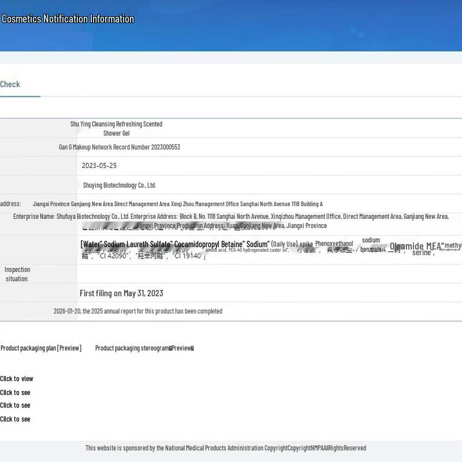Viewport: 462px width, 462px height.
Task: Select the CI 19140 ingredient code
Action: [188, 256]
